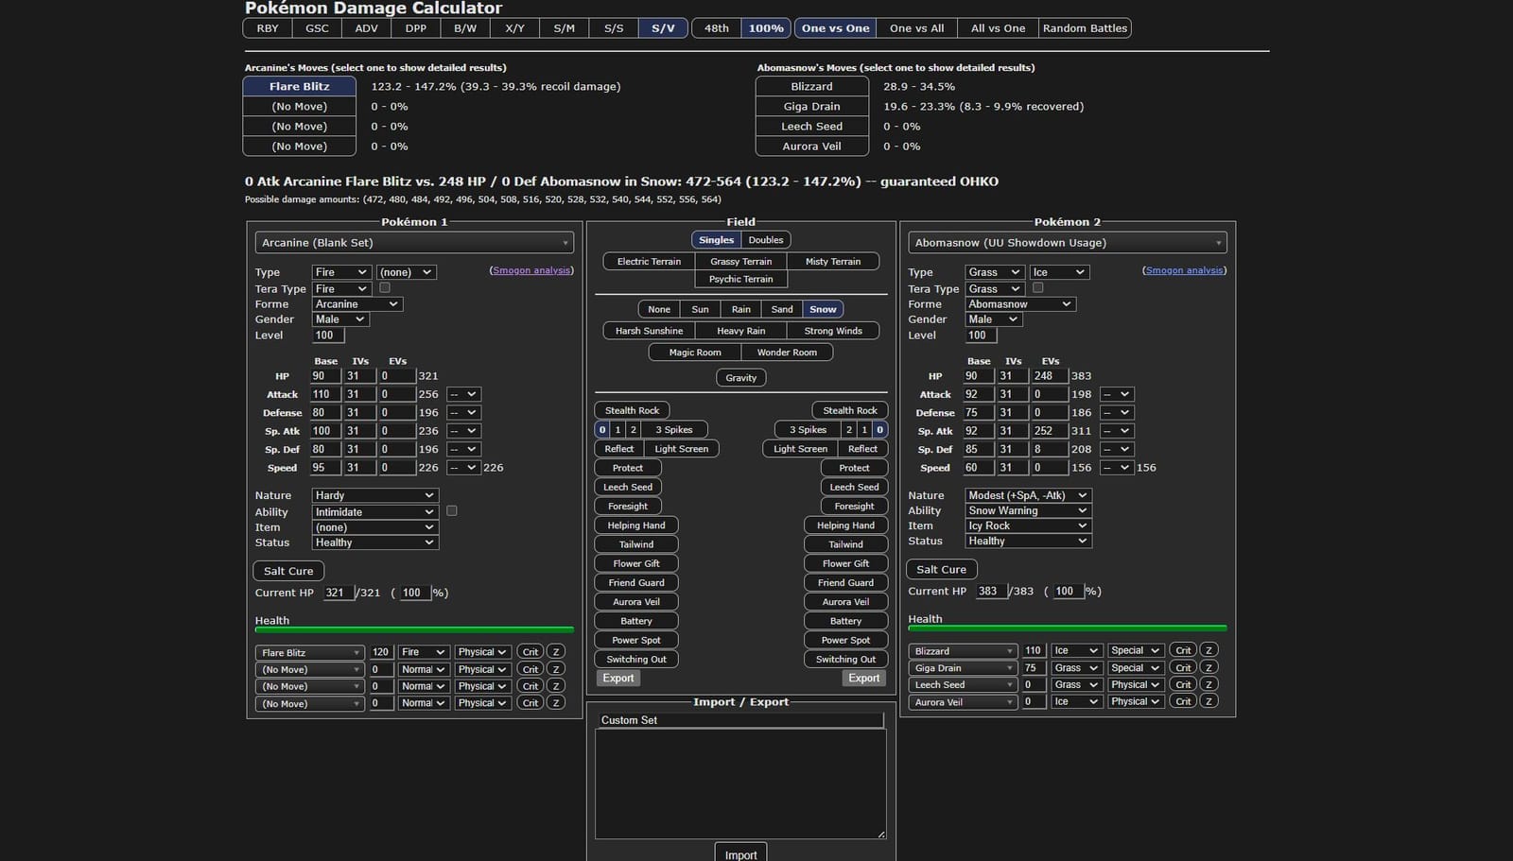Click Arcanine's green health bar

pos(413,629)
